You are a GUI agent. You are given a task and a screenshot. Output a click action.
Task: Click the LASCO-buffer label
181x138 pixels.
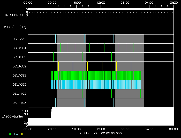(13, 116)
